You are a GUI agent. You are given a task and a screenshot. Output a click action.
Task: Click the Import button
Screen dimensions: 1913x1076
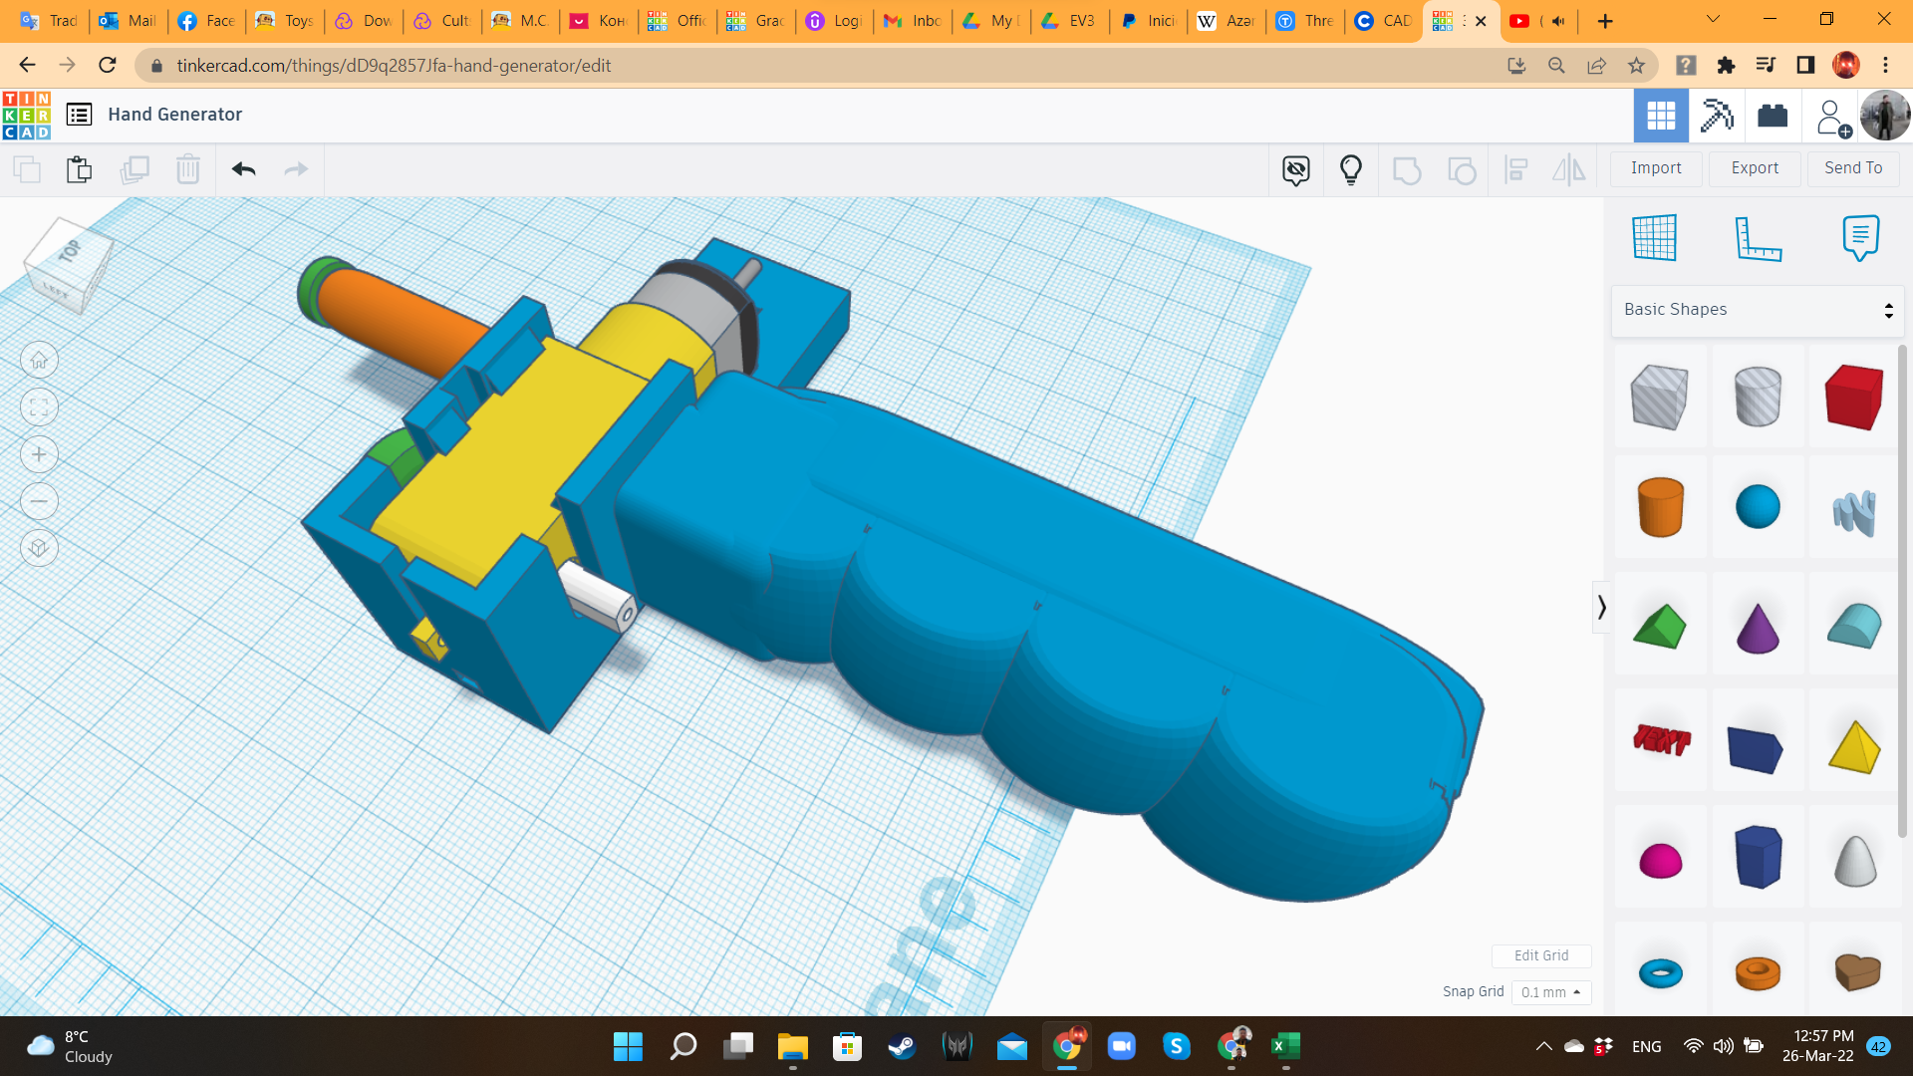(1655, 167)
